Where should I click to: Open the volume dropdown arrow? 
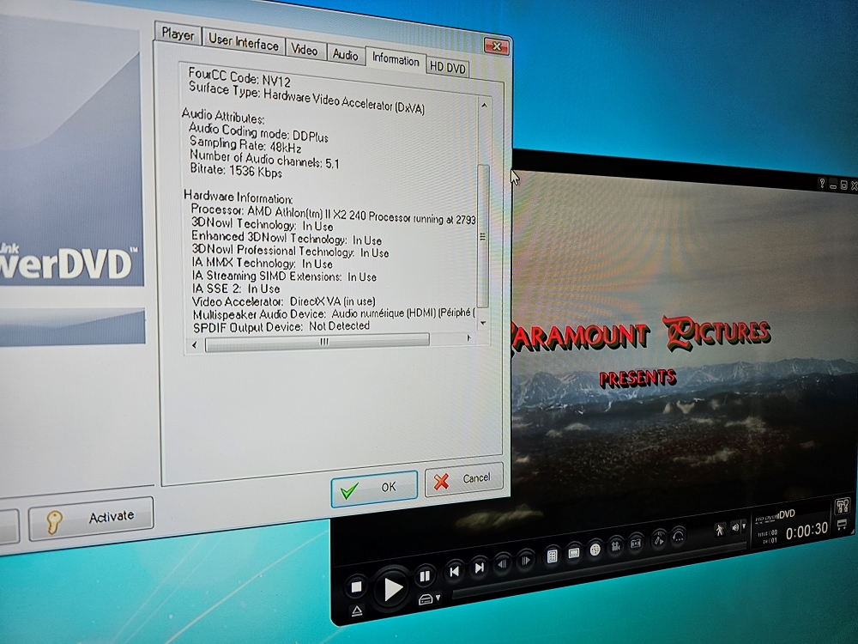pos(744,526)
